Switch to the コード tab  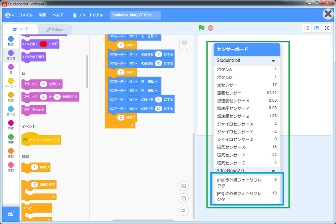coord(21,29)
